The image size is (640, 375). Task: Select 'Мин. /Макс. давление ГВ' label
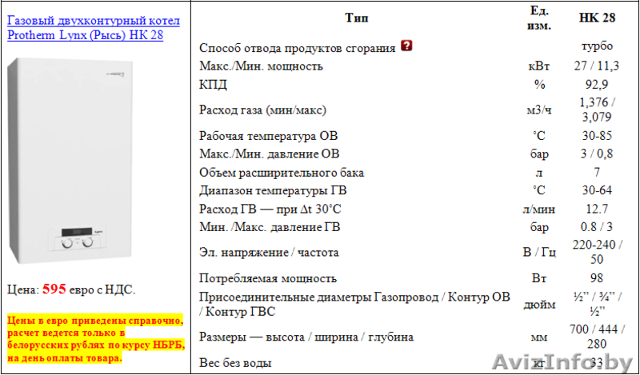coord(270,227)
